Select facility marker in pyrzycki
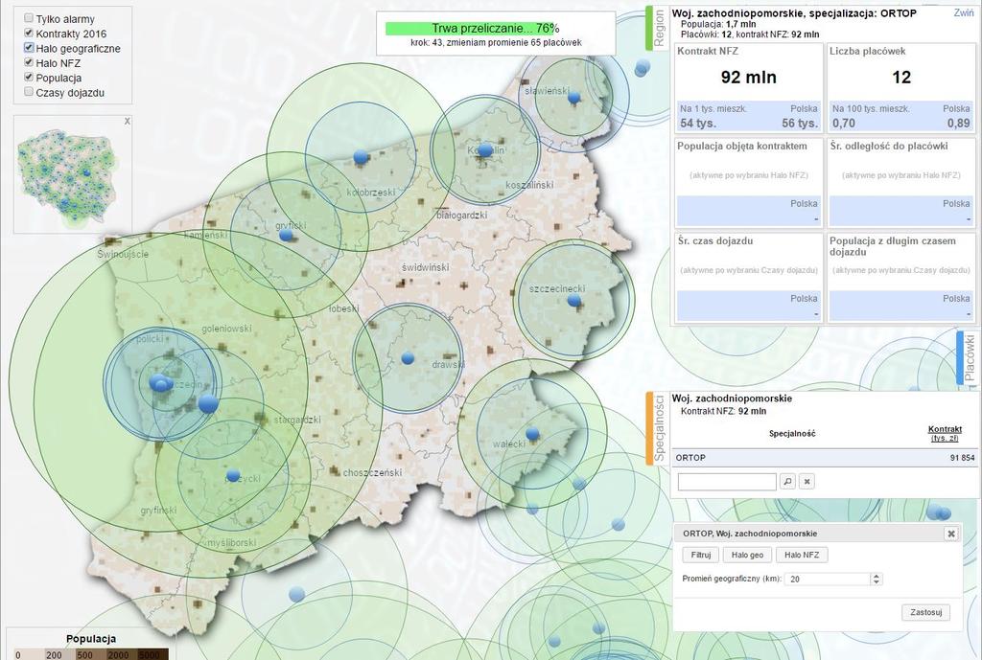Image resolution: width=982 pixels, height=660 pixels. (x=233, y=475)
